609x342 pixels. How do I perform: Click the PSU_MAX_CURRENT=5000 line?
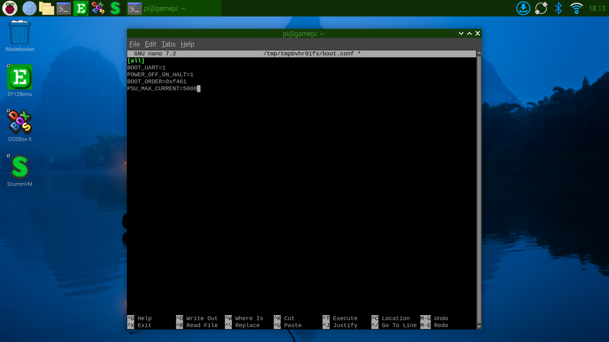162,88
